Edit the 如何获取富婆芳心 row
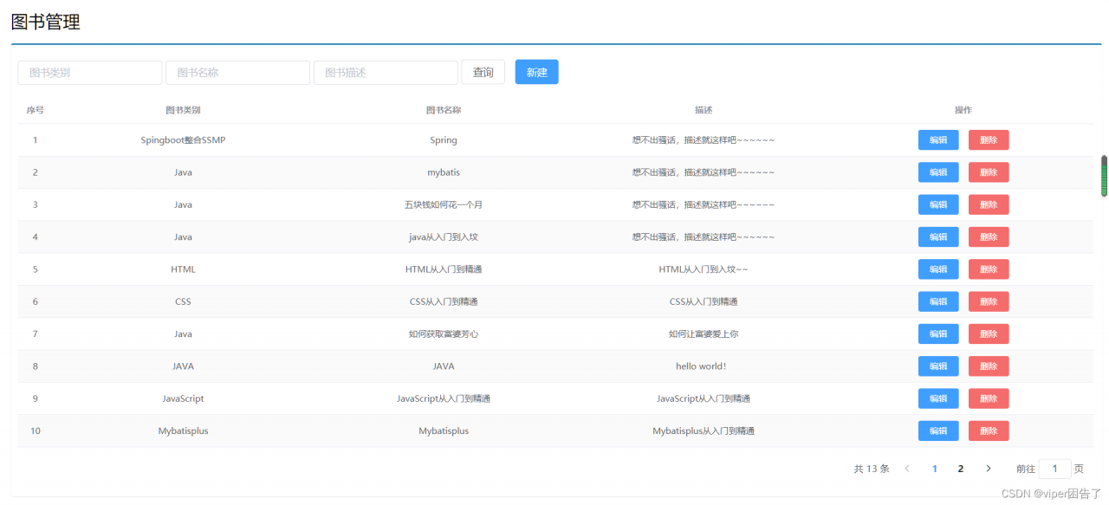 click(x=938, y=334)
